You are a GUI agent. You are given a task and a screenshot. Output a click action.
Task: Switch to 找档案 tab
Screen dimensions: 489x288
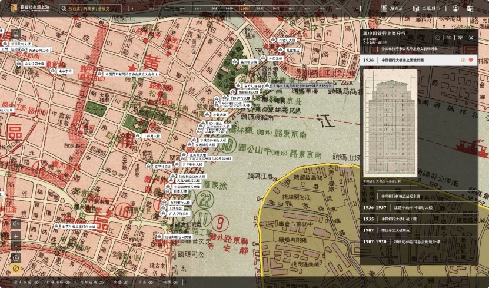[x=74, y=8]
